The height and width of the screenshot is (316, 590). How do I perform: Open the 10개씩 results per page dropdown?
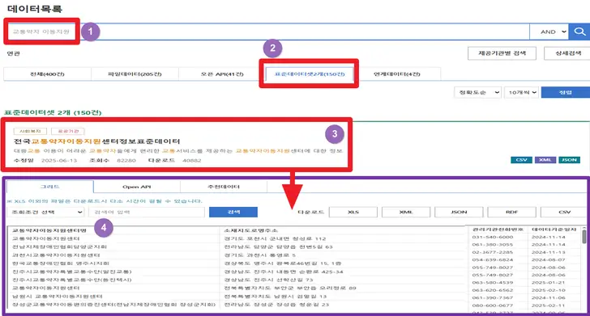[x=522, y=92]
